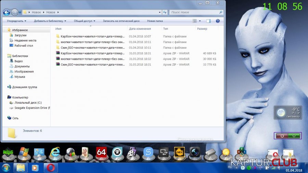The width and height of the screenshot is (308, 173).
Task: Open the film reel movie dock icon
Action: coord(132,152)
